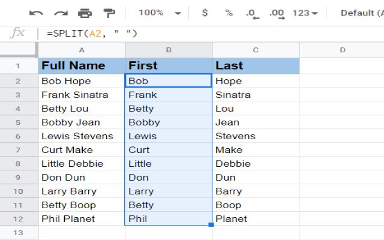Select the Paint format roller icon
384x240 pixels.
109,13
